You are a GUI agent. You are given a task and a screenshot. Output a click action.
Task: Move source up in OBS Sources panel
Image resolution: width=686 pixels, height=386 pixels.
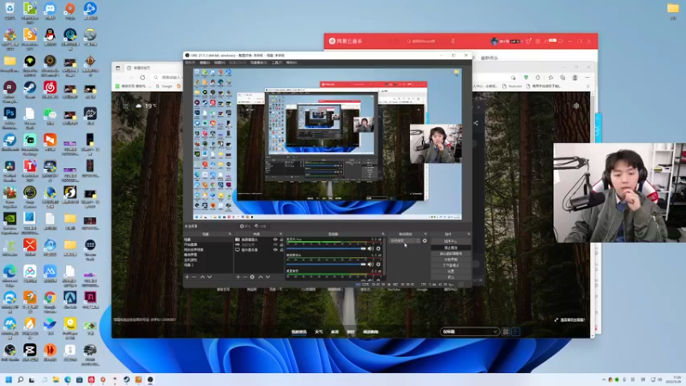tap(261, 277)
